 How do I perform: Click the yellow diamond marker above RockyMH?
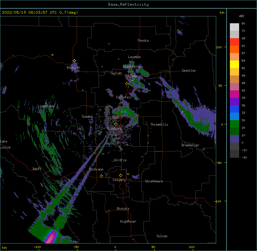[74, 61]
